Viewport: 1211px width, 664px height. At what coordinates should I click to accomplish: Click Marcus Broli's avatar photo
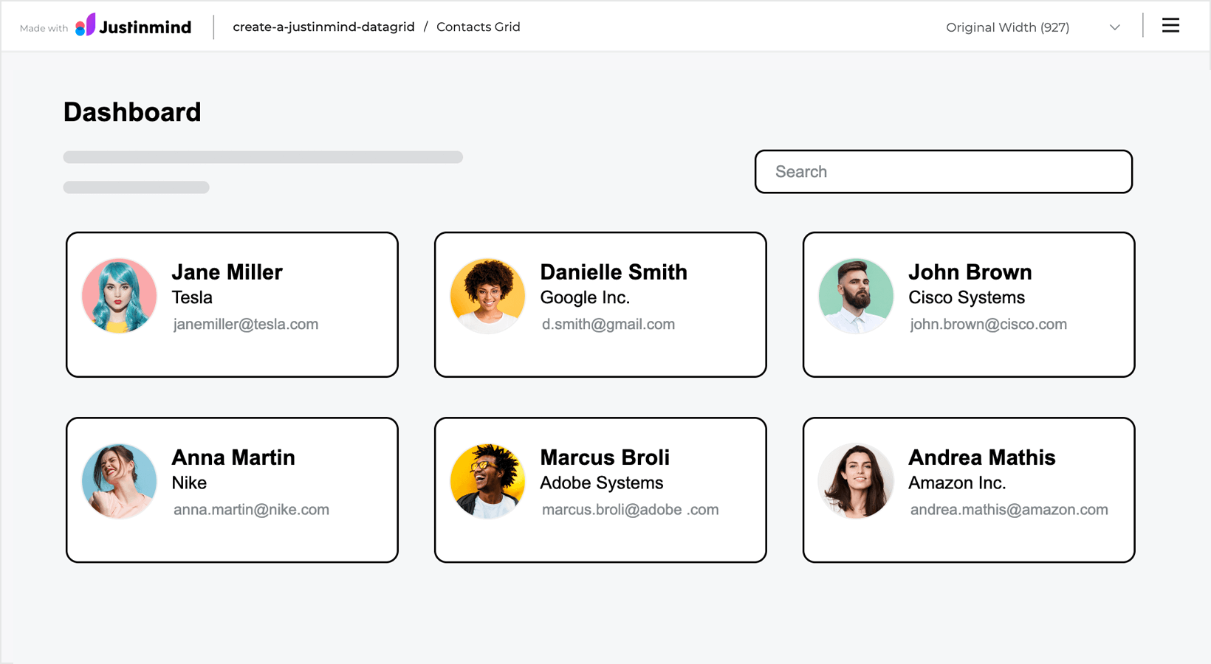487,481
